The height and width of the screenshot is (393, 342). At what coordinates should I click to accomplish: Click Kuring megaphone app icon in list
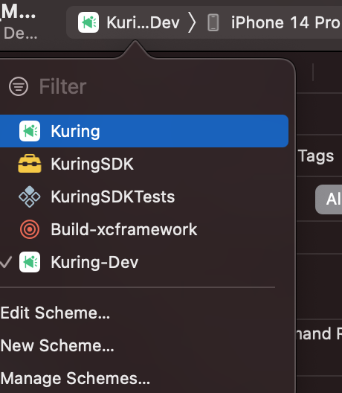(x=30, y=131)
